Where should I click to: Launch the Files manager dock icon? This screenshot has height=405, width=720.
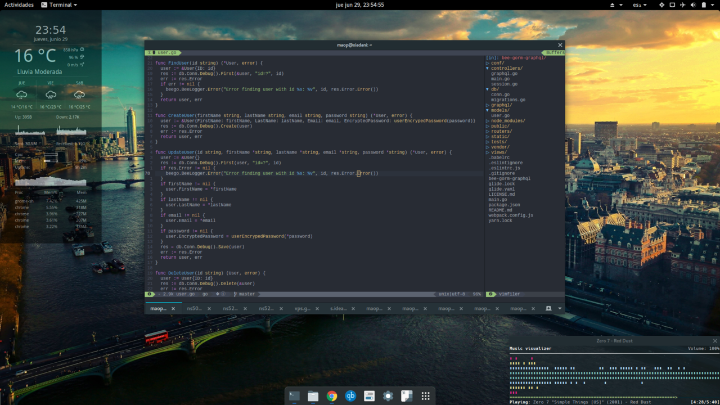313,396
